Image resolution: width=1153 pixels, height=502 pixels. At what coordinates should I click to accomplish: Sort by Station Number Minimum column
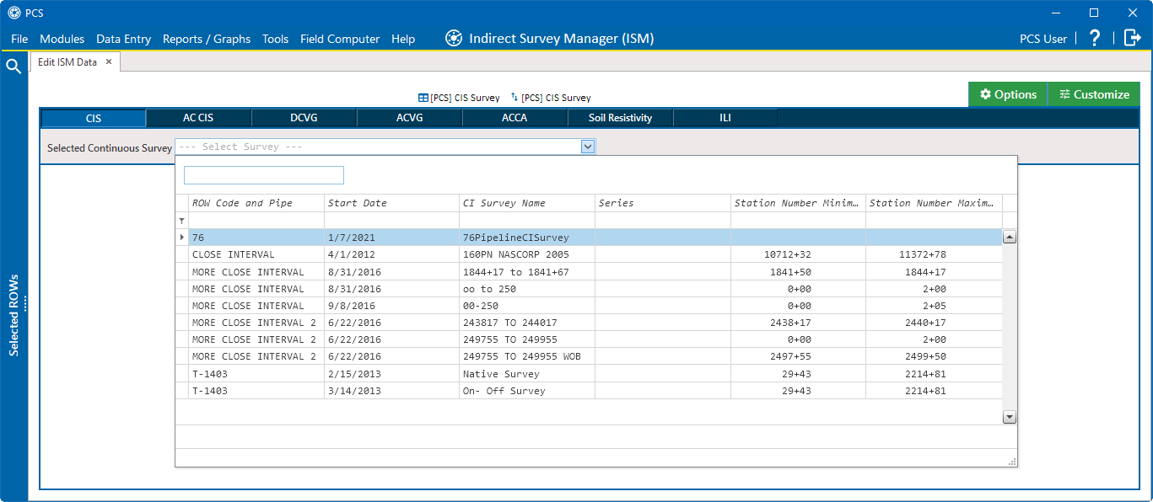(x=798, y=203)
